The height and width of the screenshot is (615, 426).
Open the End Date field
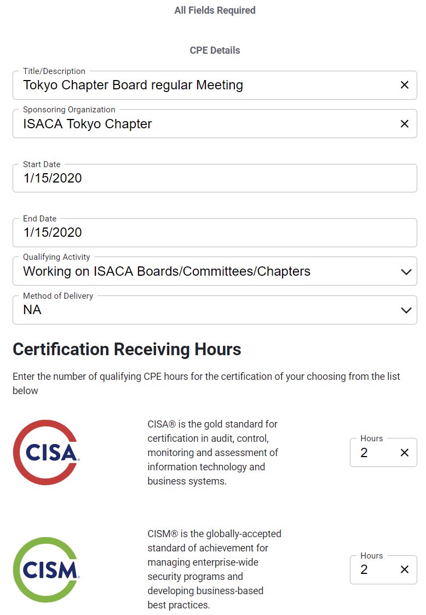pos(215,232)
